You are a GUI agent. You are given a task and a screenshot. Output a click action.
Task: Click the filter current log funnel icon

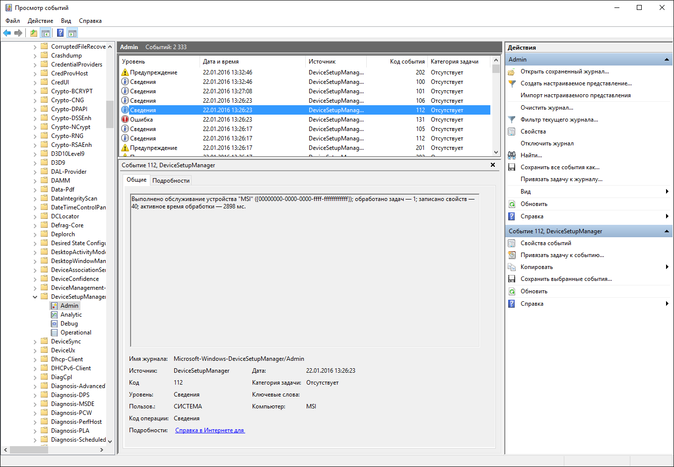click(x=512, y=120)
